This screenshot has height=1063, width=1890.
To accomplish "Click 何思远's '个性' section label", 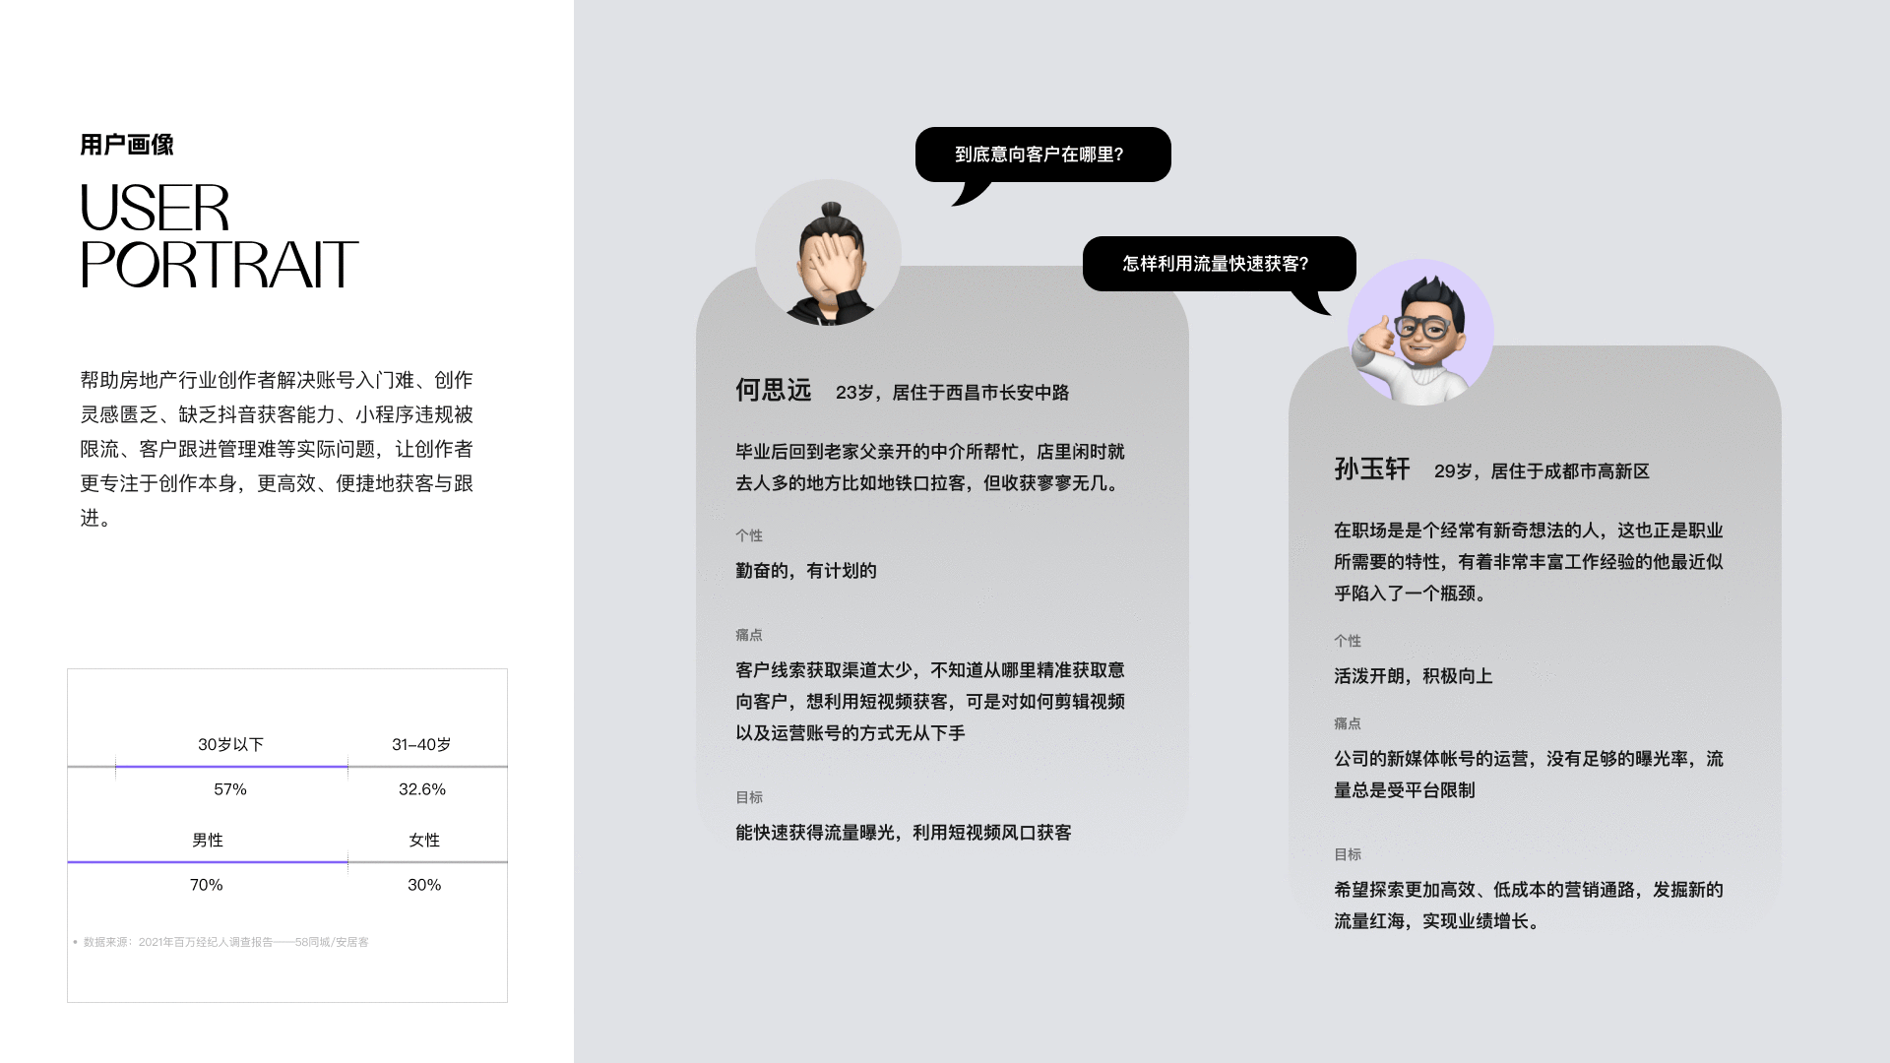I will 749,535.
